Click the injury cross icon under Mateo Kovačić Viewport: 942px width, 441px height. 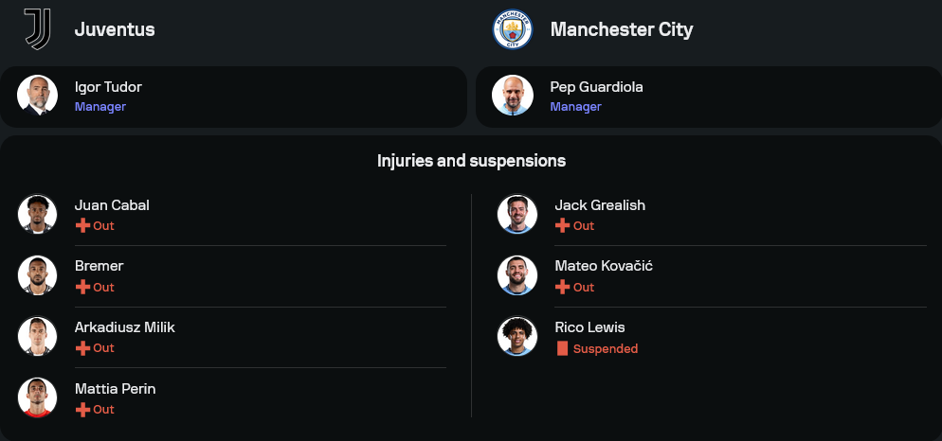pos(562,287)
